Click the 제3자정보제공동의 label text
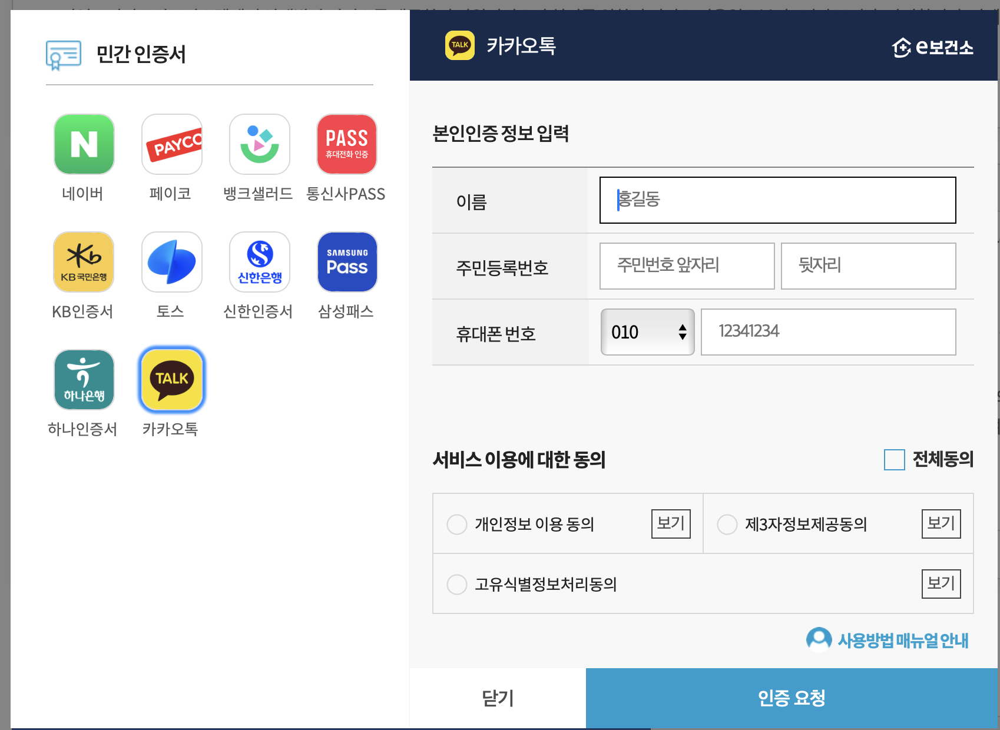 point(806,524)
